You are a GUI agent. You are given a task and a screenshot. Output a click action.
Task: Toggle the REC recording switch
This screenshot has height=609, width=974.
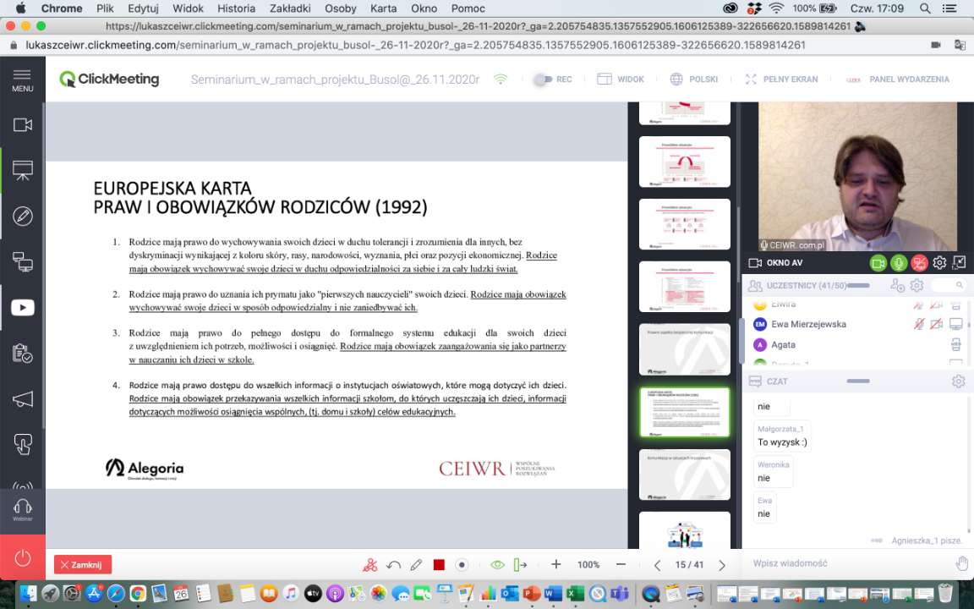coord(543,80)
